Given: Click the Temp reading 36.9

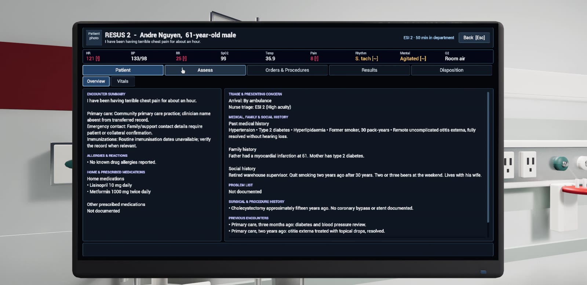Looking at the screenshot, I should [x=270, y=59].
